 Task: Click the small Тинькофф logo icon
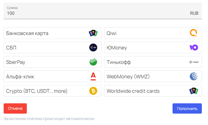click(194, 62)
